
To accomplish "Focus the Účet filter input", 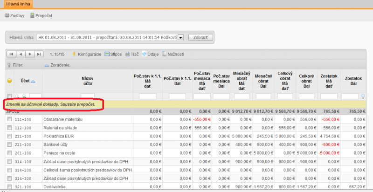I will pos(35,96).
